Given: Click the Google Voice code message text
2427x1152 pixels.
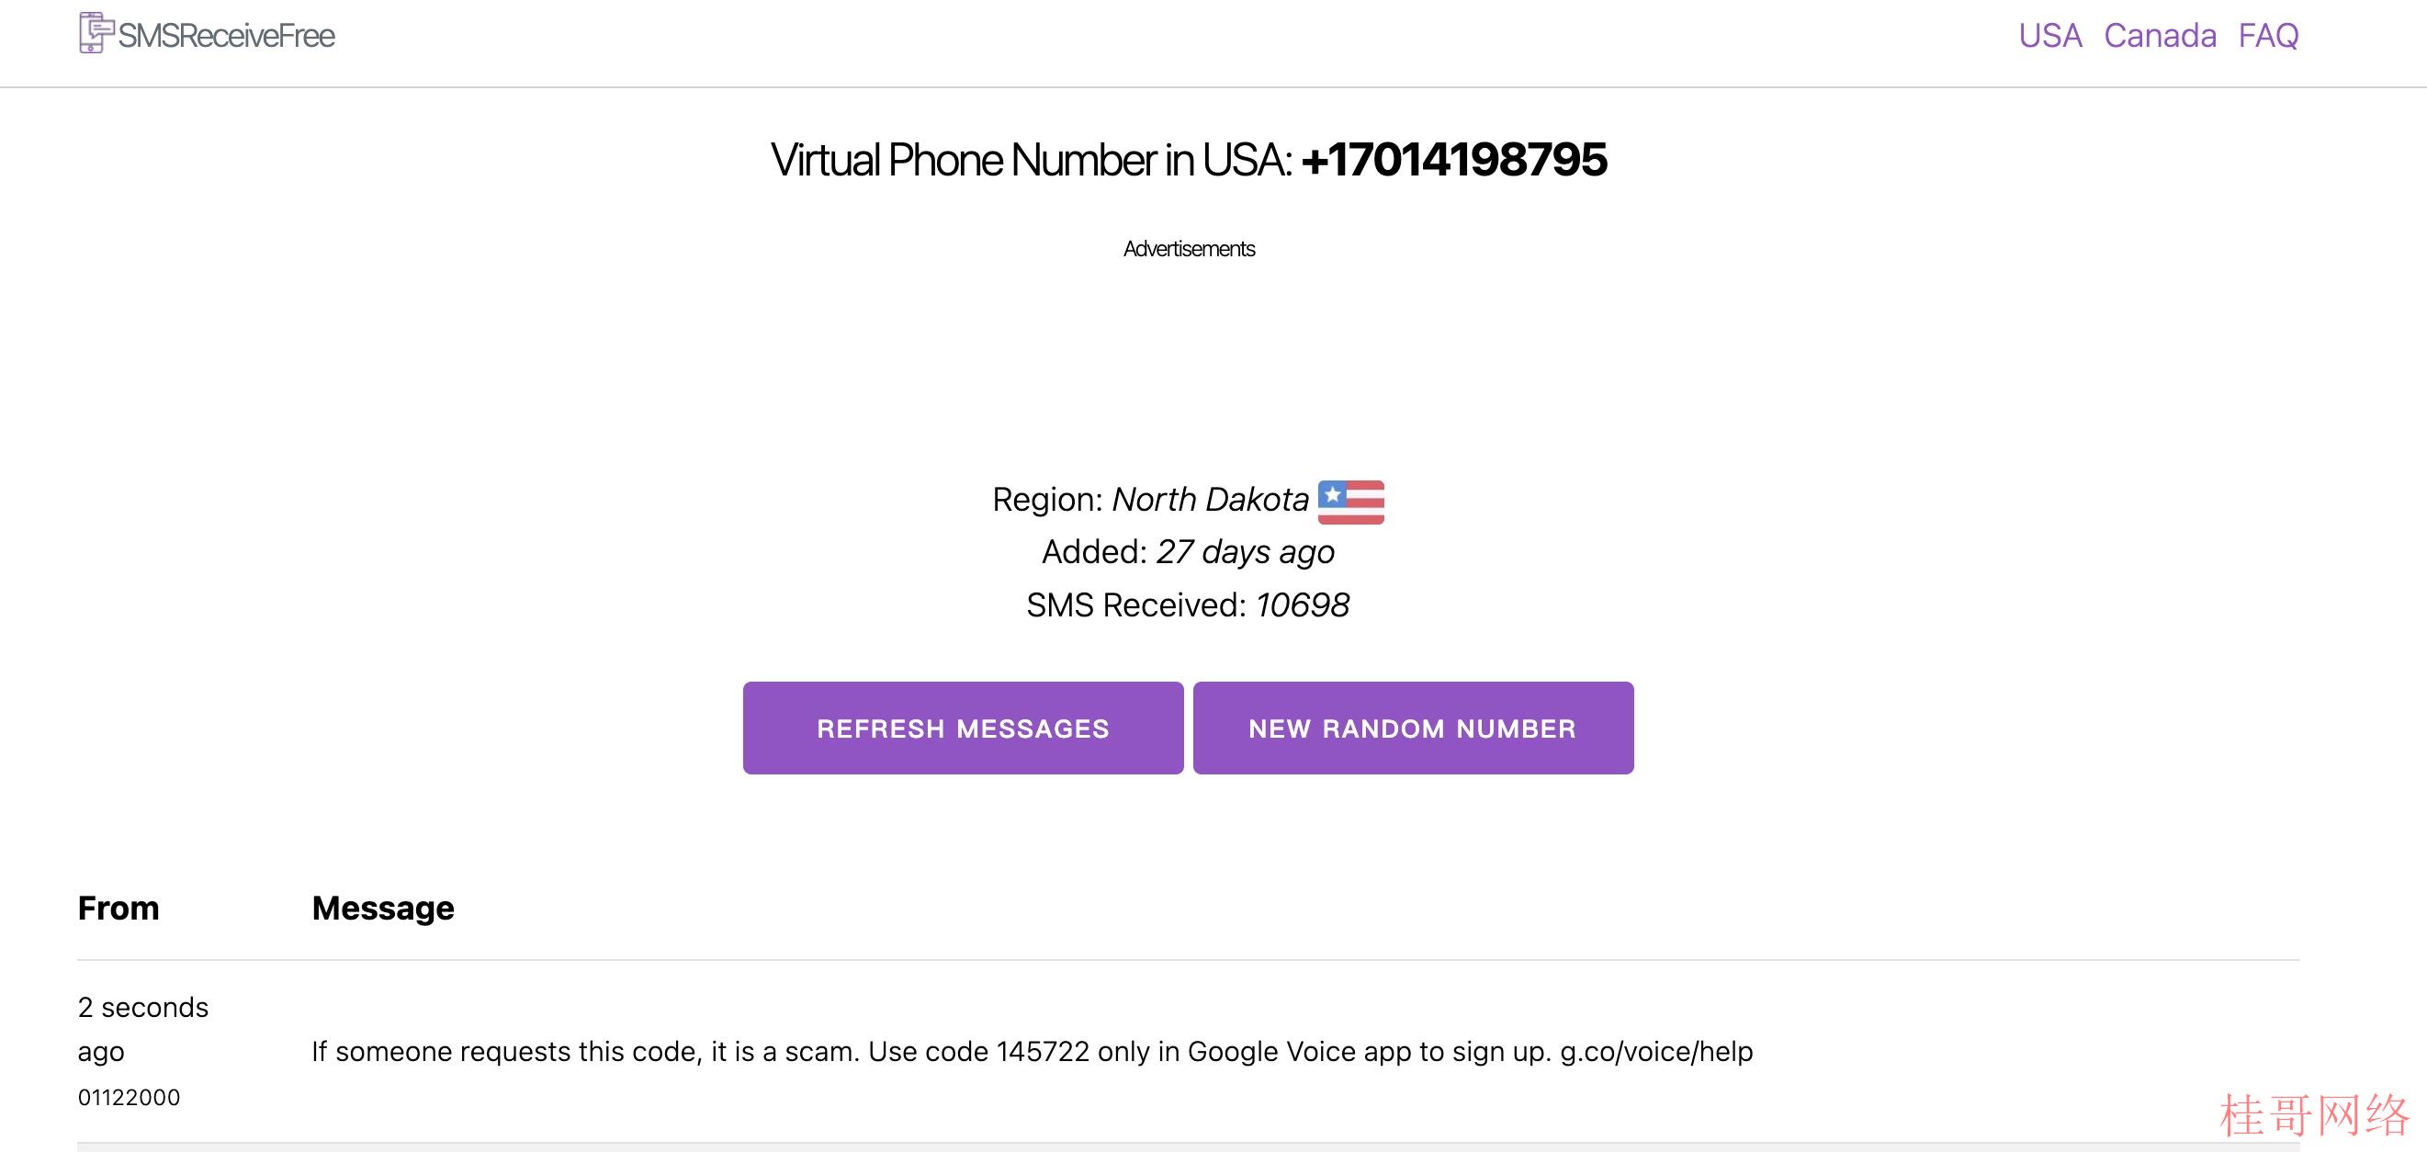Looking at the screenshot, I should tap(1032, 1051).
